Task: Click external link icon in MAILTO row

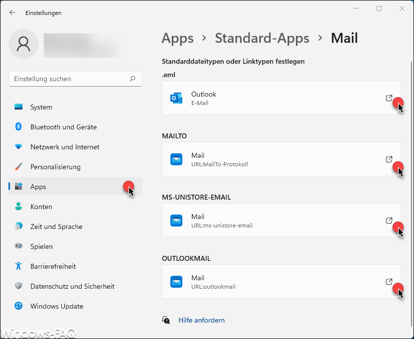Action: [x=389, y=159]
